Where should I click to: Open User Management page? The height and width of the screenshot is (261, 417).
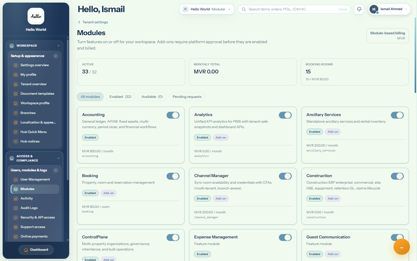pyautogui.click(x=35, y=179)
